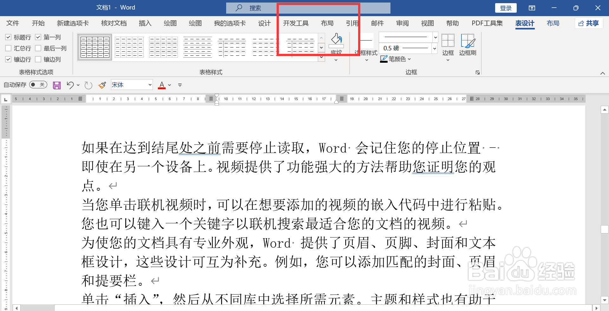This screenshot has height=311, width=609.
Task: Enable the 最后一列 checkbox
Action: click(x=38, y=48)
